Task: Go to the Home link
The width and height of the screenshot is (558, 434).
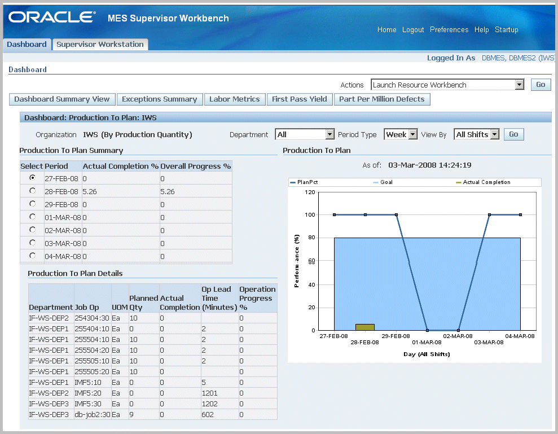Action: point(387,30)
